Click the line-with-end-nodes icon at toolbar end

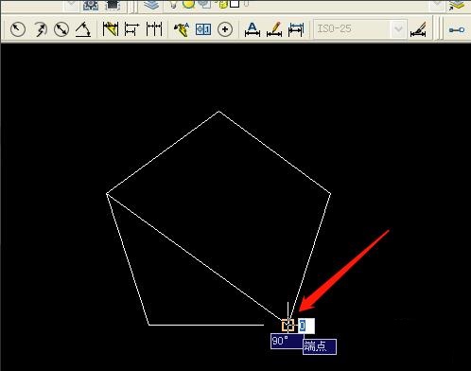[x=457, y=29]
